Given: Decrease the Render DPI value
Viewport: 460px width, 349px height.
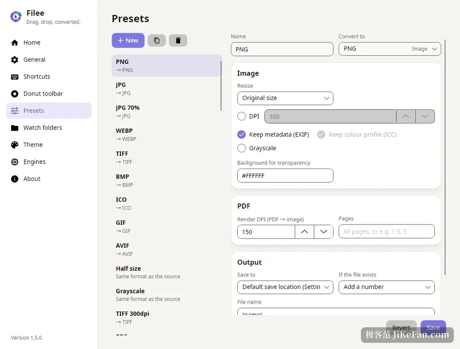Looking at the screenshot, I should 324,232.
